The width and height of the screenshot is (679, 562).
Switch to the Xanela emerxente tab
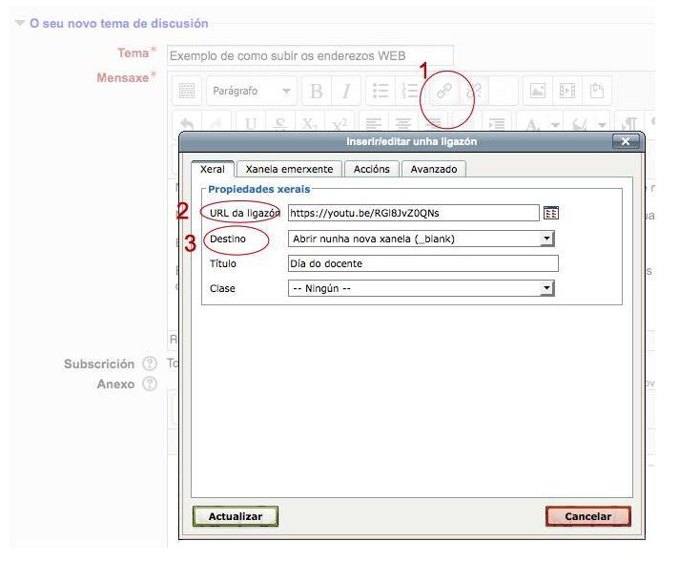289,169
